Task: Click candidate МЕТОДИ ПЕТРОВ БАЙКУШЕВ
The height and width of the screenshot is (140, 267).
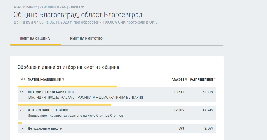Action: 48,92
